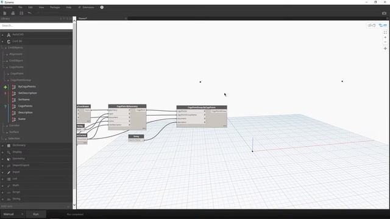This screenshot has width=390, height=219.
Task: Click the Input category pencil icon
Action: [x=9, y=172]
